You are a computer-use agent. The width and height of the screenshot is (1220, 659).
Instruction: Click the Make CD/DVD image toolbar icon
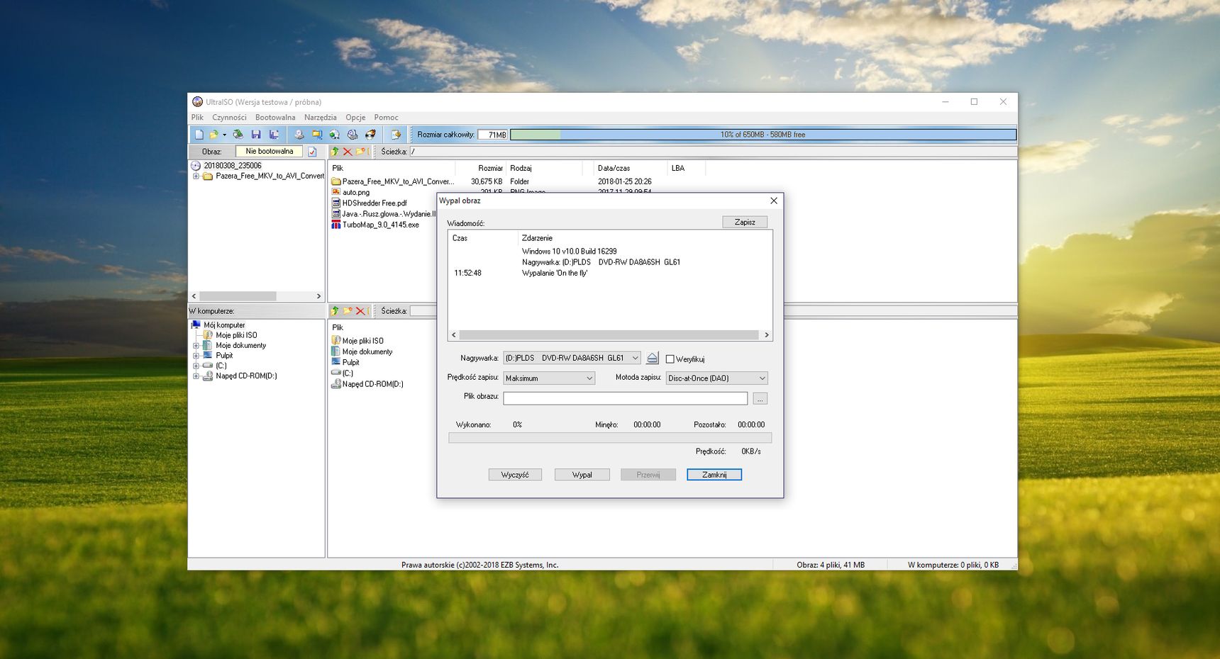point(299,135)
